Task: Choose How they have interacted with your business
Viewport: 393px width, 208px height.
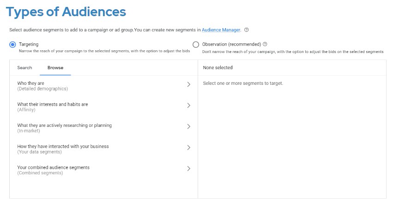Action: pos(63,146)
